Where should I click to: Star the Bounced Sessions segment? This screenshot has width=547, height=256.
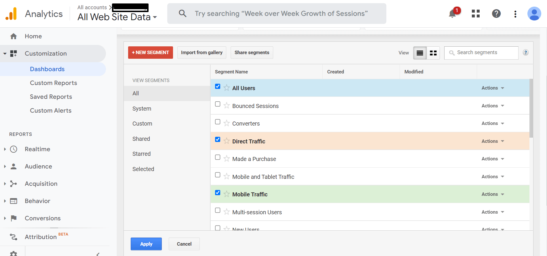click(227, 105)
